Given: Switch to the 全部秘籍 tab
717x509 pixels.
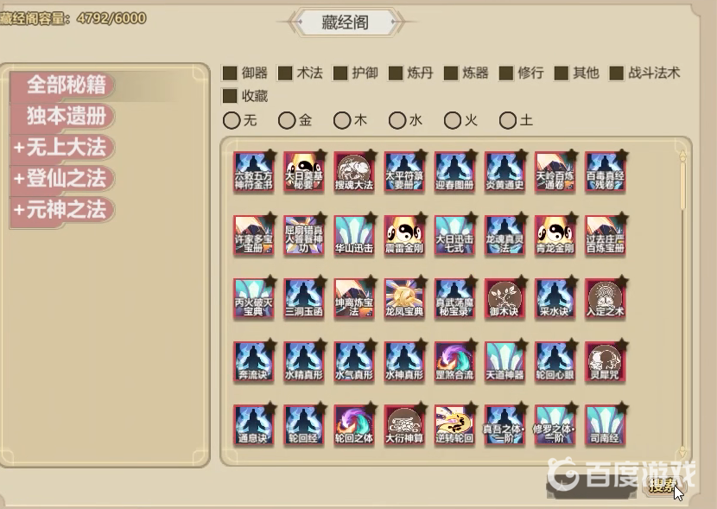Looking at the screenshot, I should [x=62, y=85].
